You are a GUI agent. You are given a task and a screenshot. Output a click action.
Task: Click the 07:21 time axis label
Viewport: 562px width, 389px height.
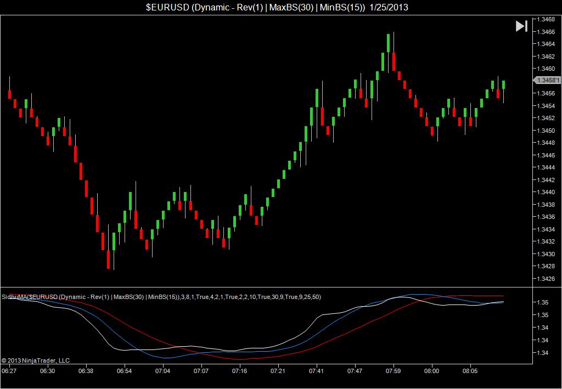point(278,371)
